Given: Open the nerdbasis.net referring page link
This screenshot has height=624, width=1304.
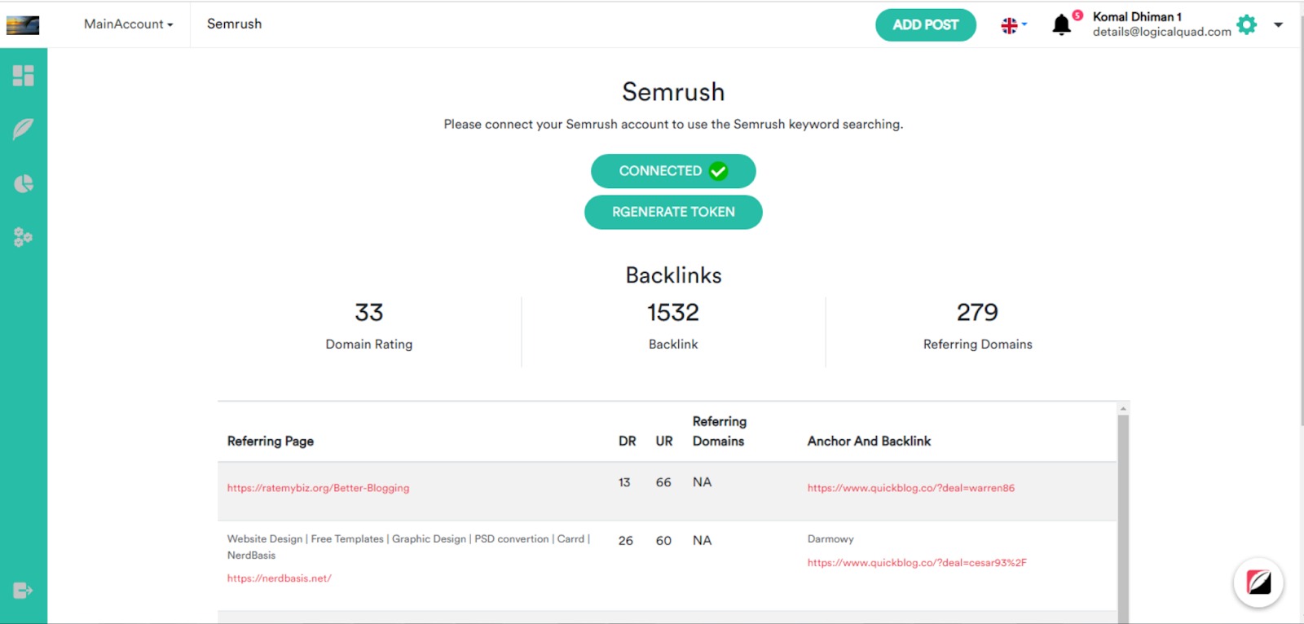Looking at the screenshot, I should (x=279, y=578).
